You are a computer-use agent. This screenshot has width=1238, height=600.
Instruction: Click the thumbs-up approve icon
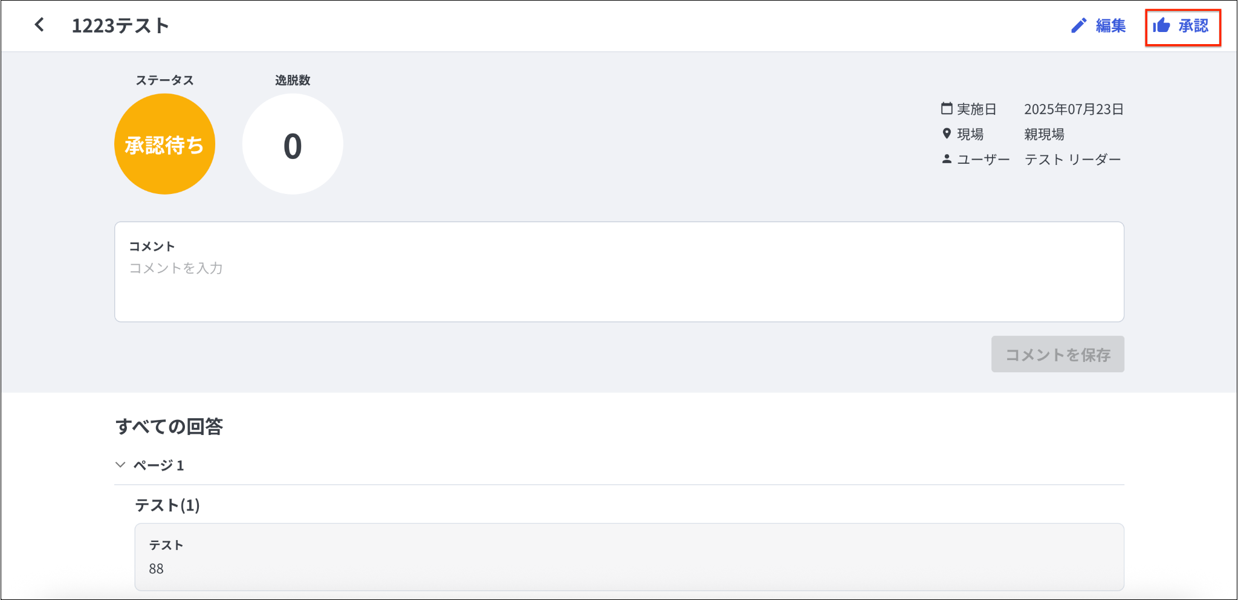coord(1161,25)
